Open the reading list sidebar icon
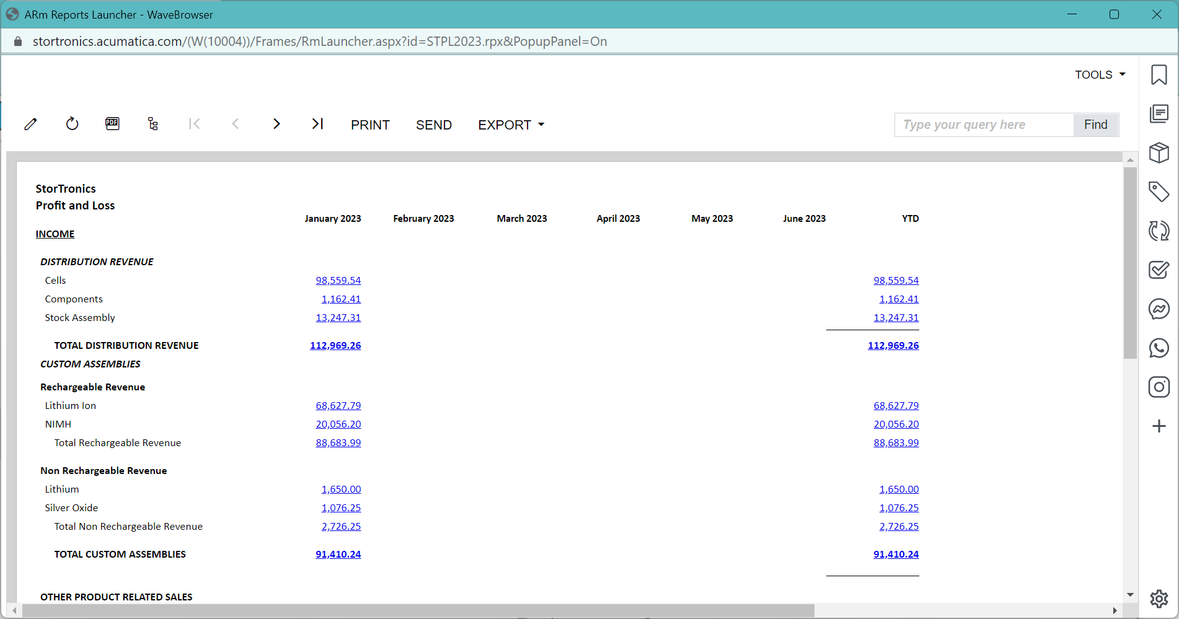Viewport: 1179px width, 619px height. click(1159, 113)
